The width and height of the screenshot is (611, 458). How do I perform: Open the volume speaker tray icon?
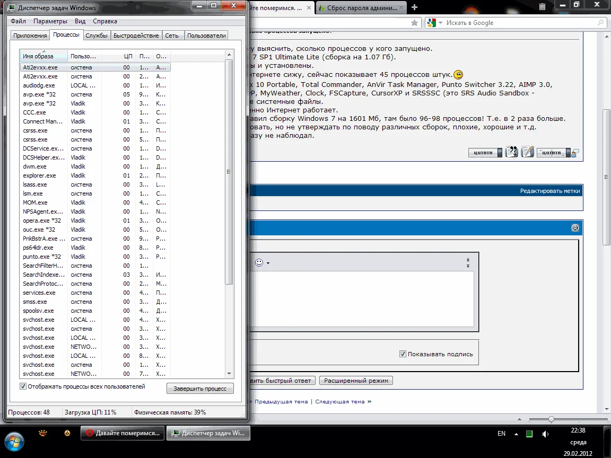(545, 434)
